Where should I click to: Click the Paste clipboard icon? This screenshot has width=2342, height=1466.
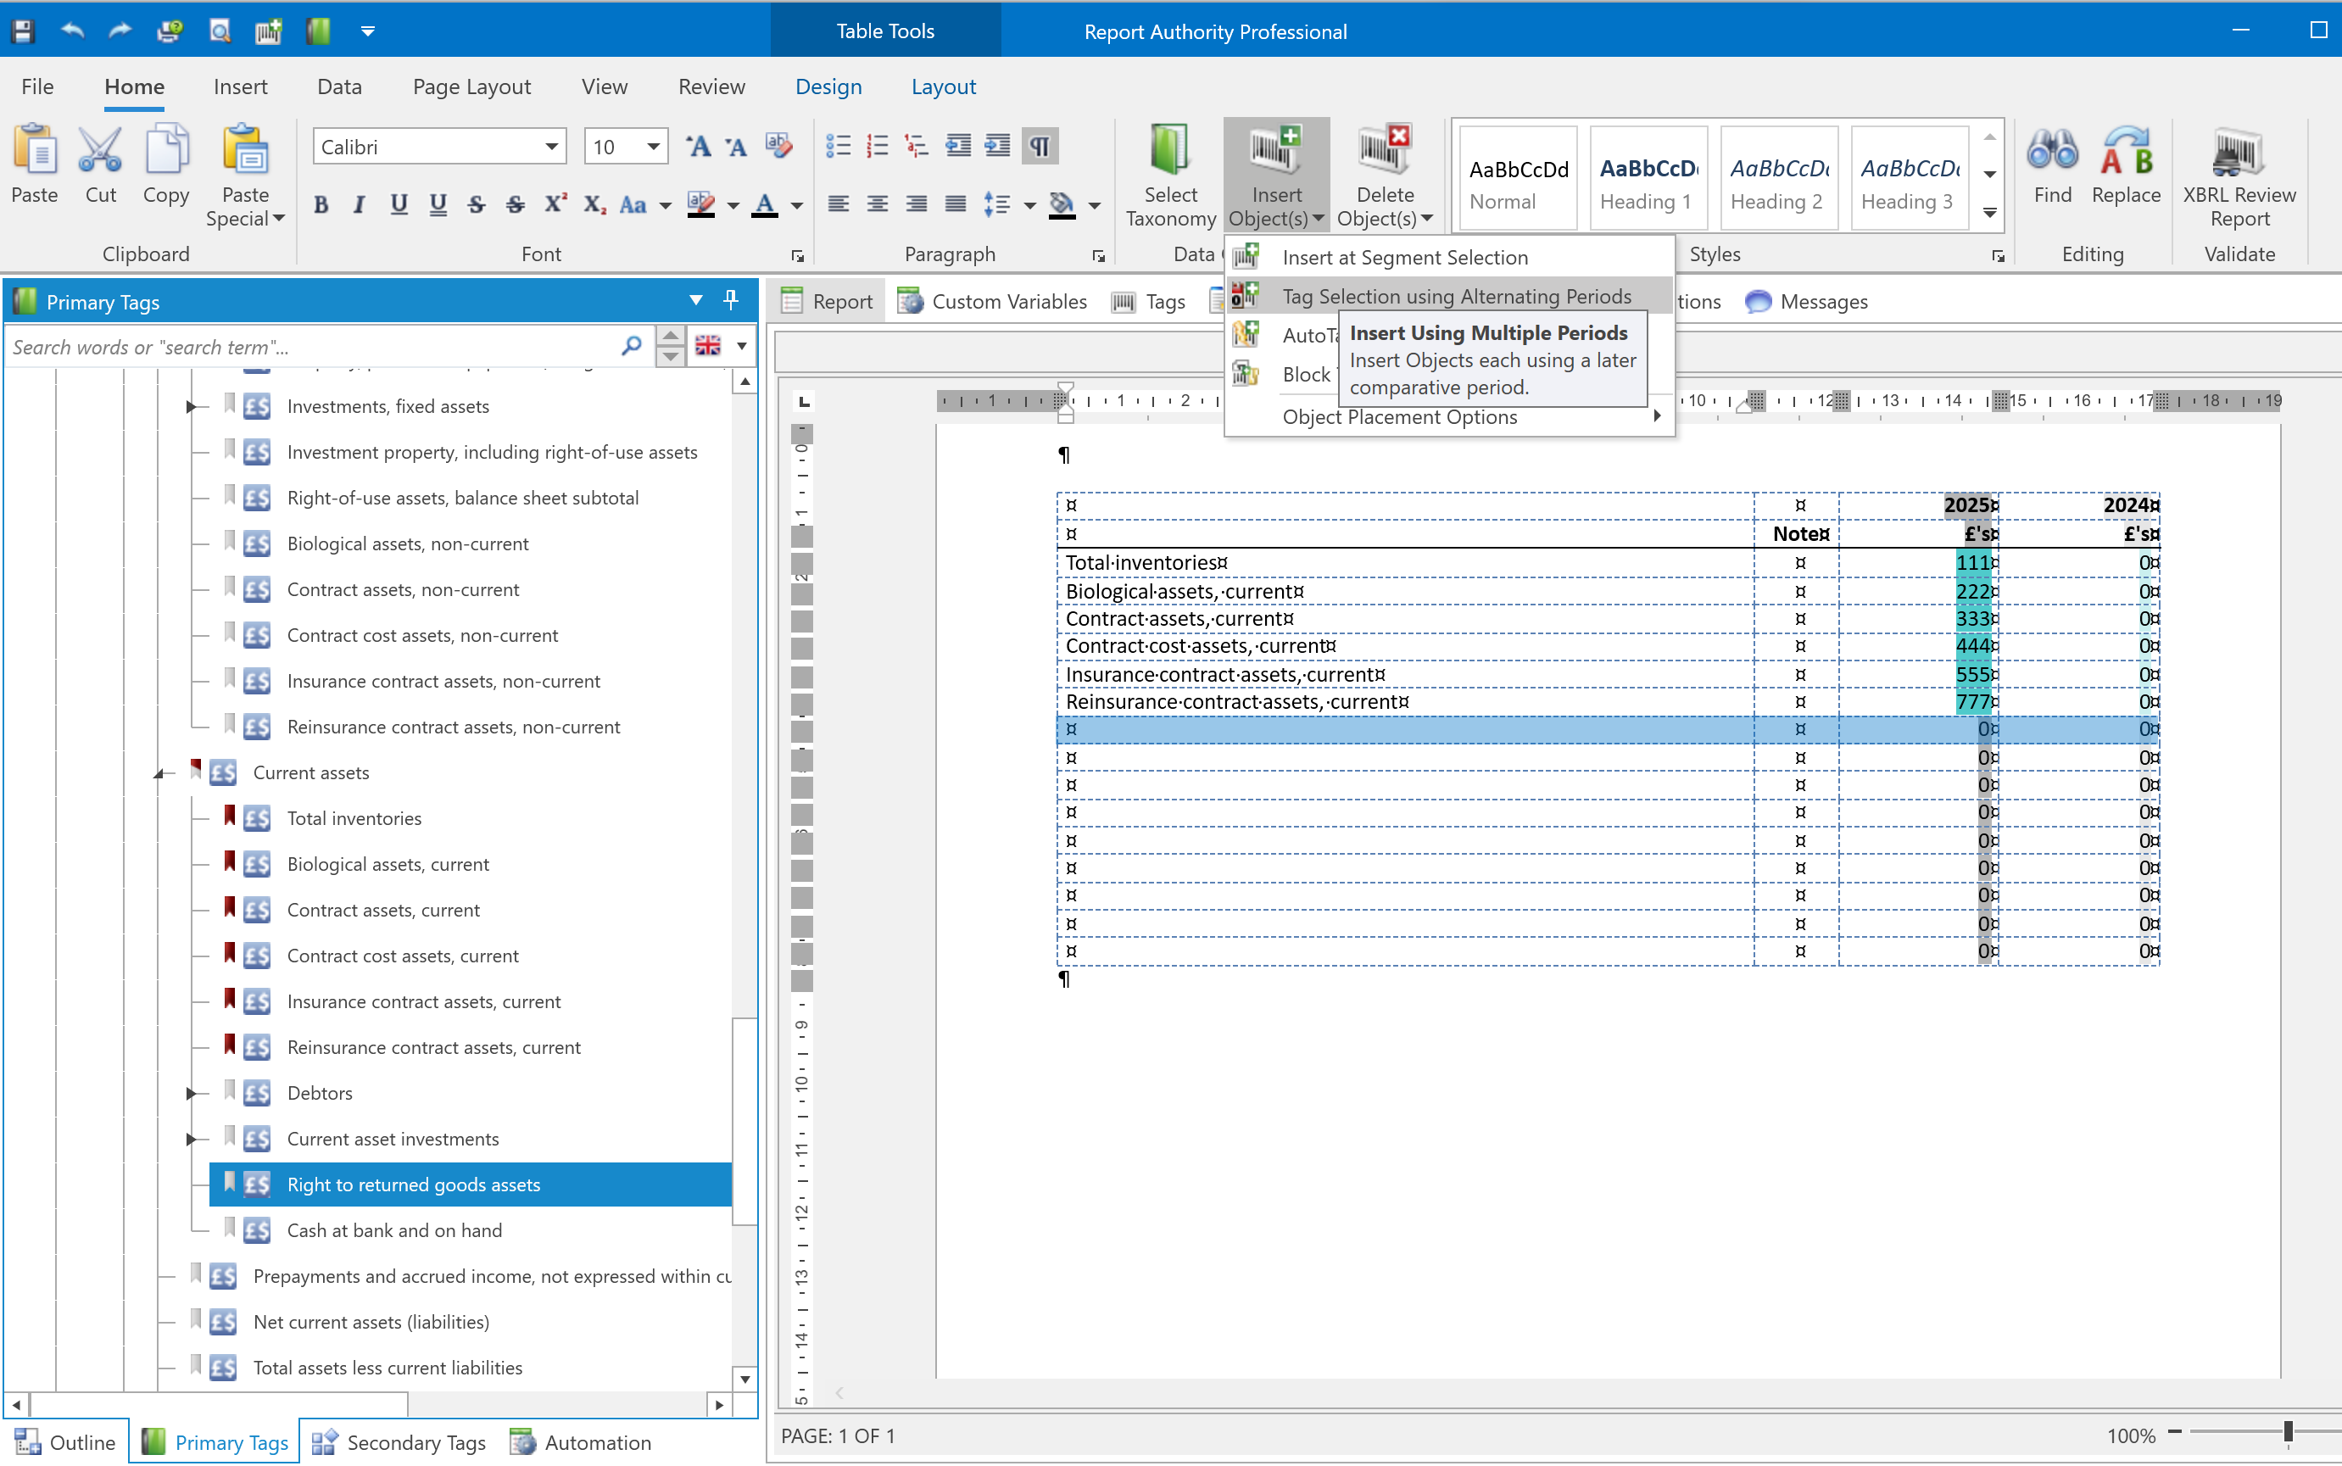coord(35,150)
